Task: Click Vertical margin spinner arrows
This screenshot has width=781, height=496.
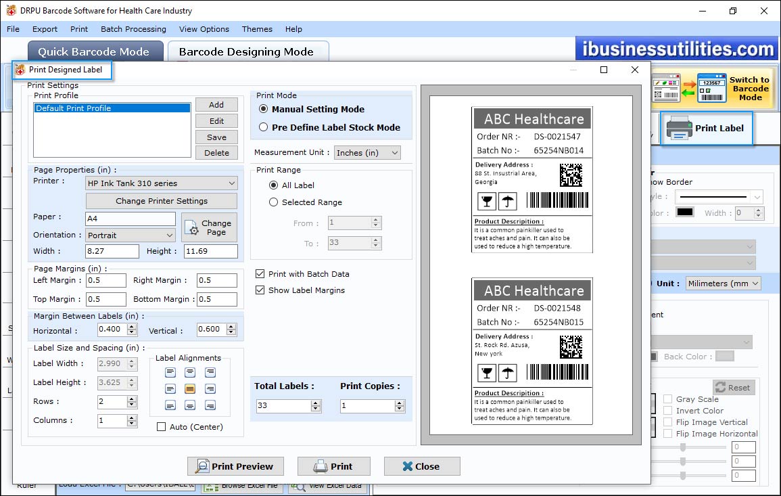Action: 231,330
